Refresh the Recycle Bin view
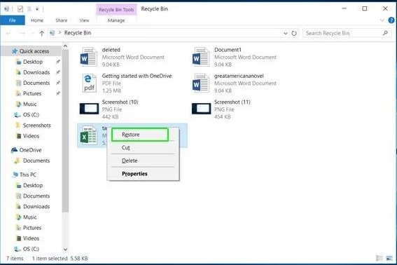This screenshot has height=265, width=397. coord(294,33)
